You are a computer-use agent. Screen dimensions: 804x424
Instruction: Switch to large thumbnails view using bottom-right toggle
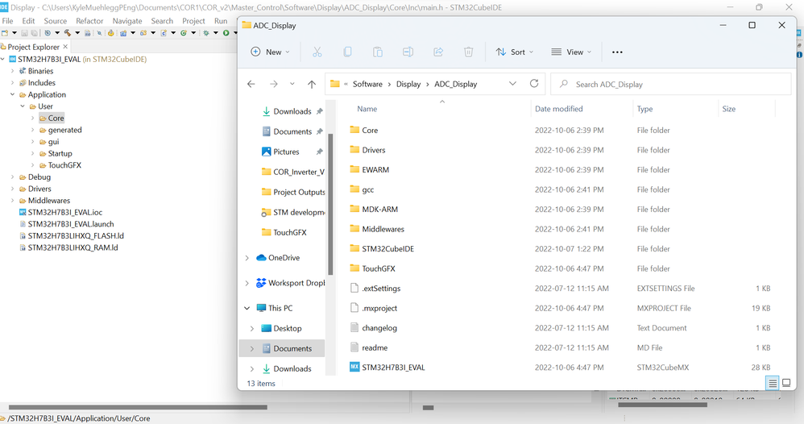(786, 383)
